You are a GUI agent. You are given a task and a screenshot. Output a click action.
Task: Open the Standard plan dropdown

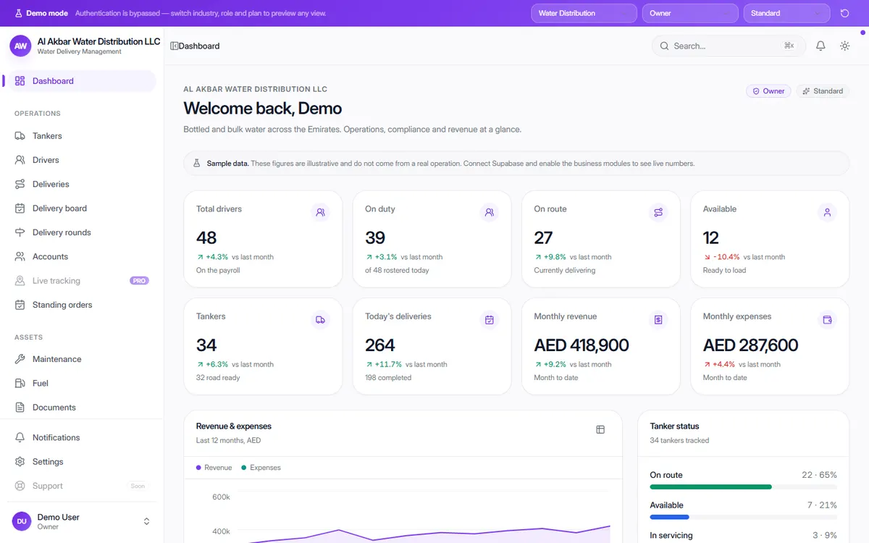click(x=786, y=13)
